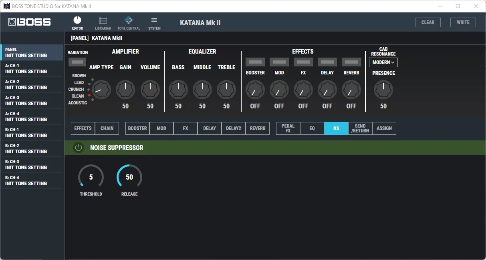
Task: Switch to the Librarian view
Action: (103, 22)
